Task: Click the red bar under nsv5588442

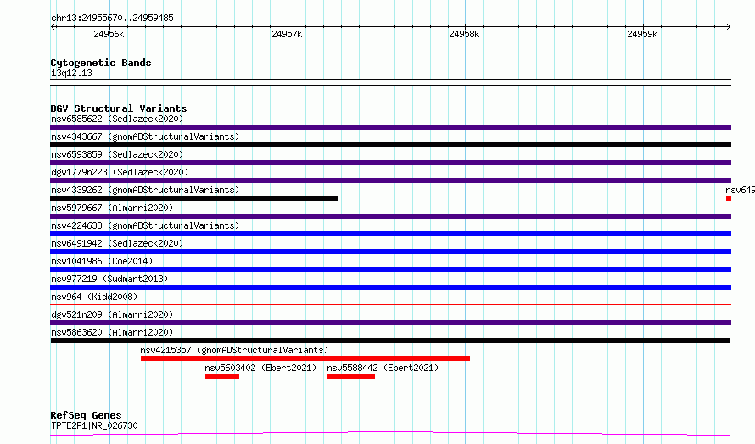Action: [x=351, y=376]
